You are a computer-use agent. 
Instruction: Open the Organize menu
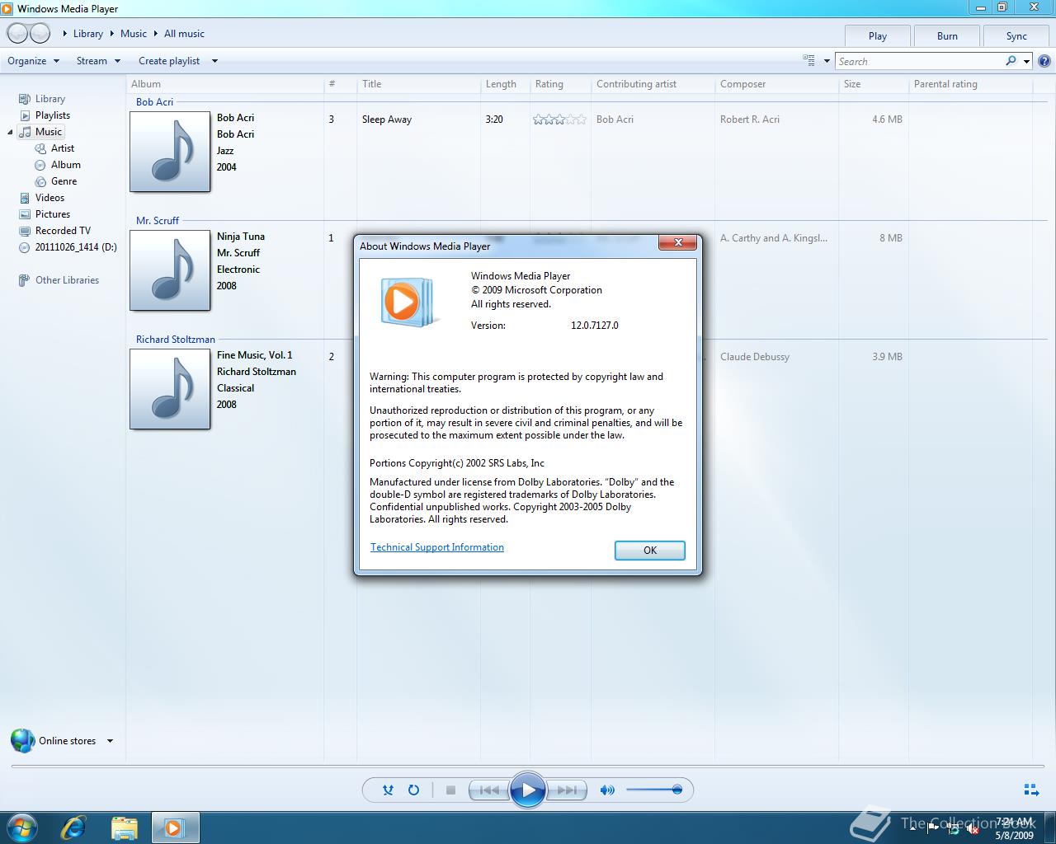tap(34, 61)
